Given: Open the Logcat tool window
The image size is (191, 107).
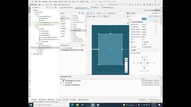Looking at the screenshot, I should pyautogui.click(x=66, y=100).
